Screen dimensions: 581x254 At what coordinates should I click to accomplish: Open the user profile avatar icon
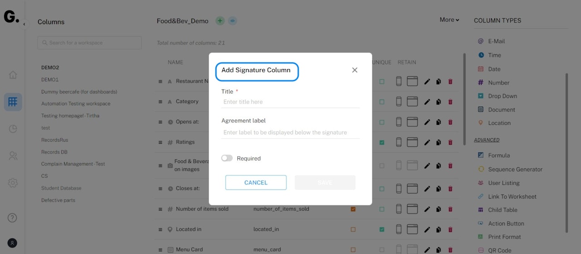coord(13,243)
